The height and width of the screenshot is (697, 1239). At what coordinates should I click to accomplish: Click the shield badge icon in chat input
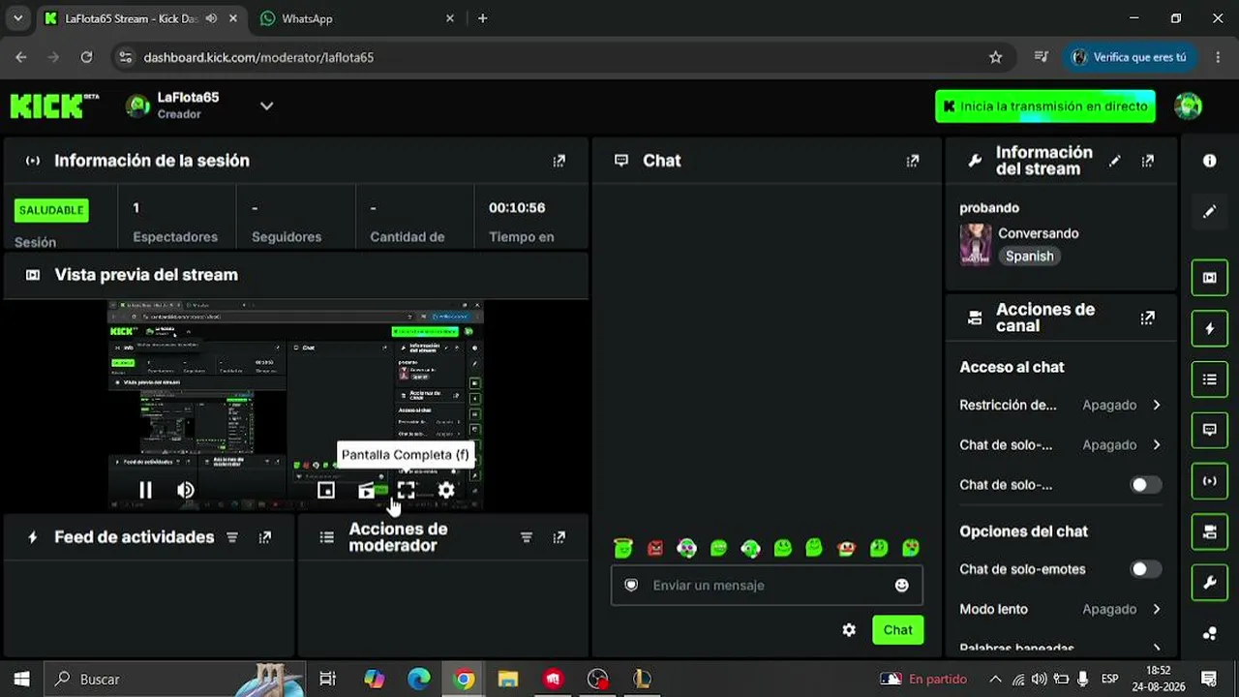point(631,585)
